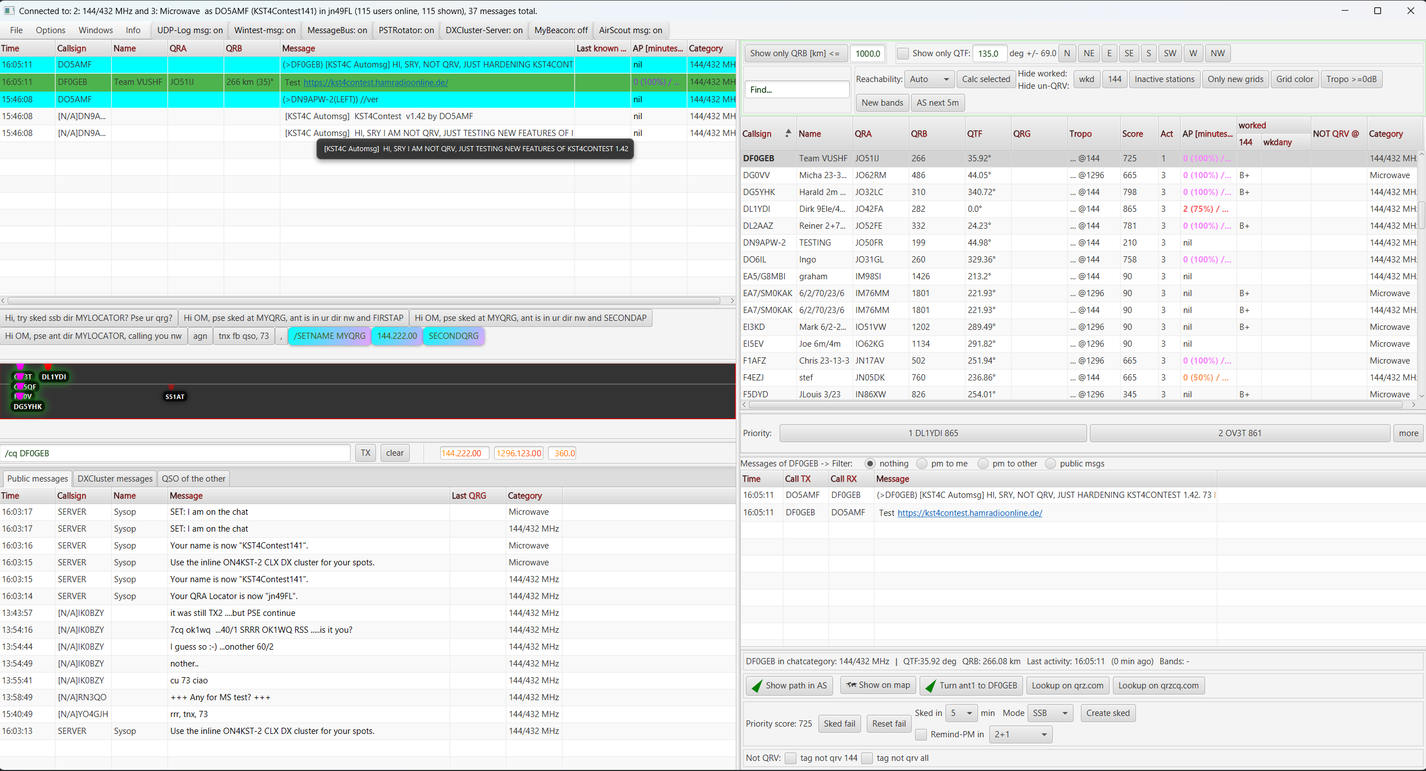Click the Sked fail button
The height and width of the screenshot is (771, 1426).
(840, 724)
